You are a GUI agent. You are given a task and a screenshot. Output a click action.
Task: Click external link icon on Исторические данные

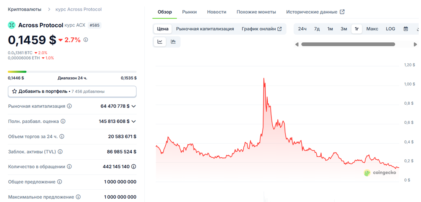342,12
